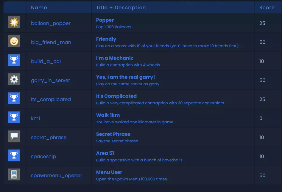Click score 10 in build_a_car row
Image resolution: width=282 pixels, height=192 pixels.
click(x=262, y=61)
